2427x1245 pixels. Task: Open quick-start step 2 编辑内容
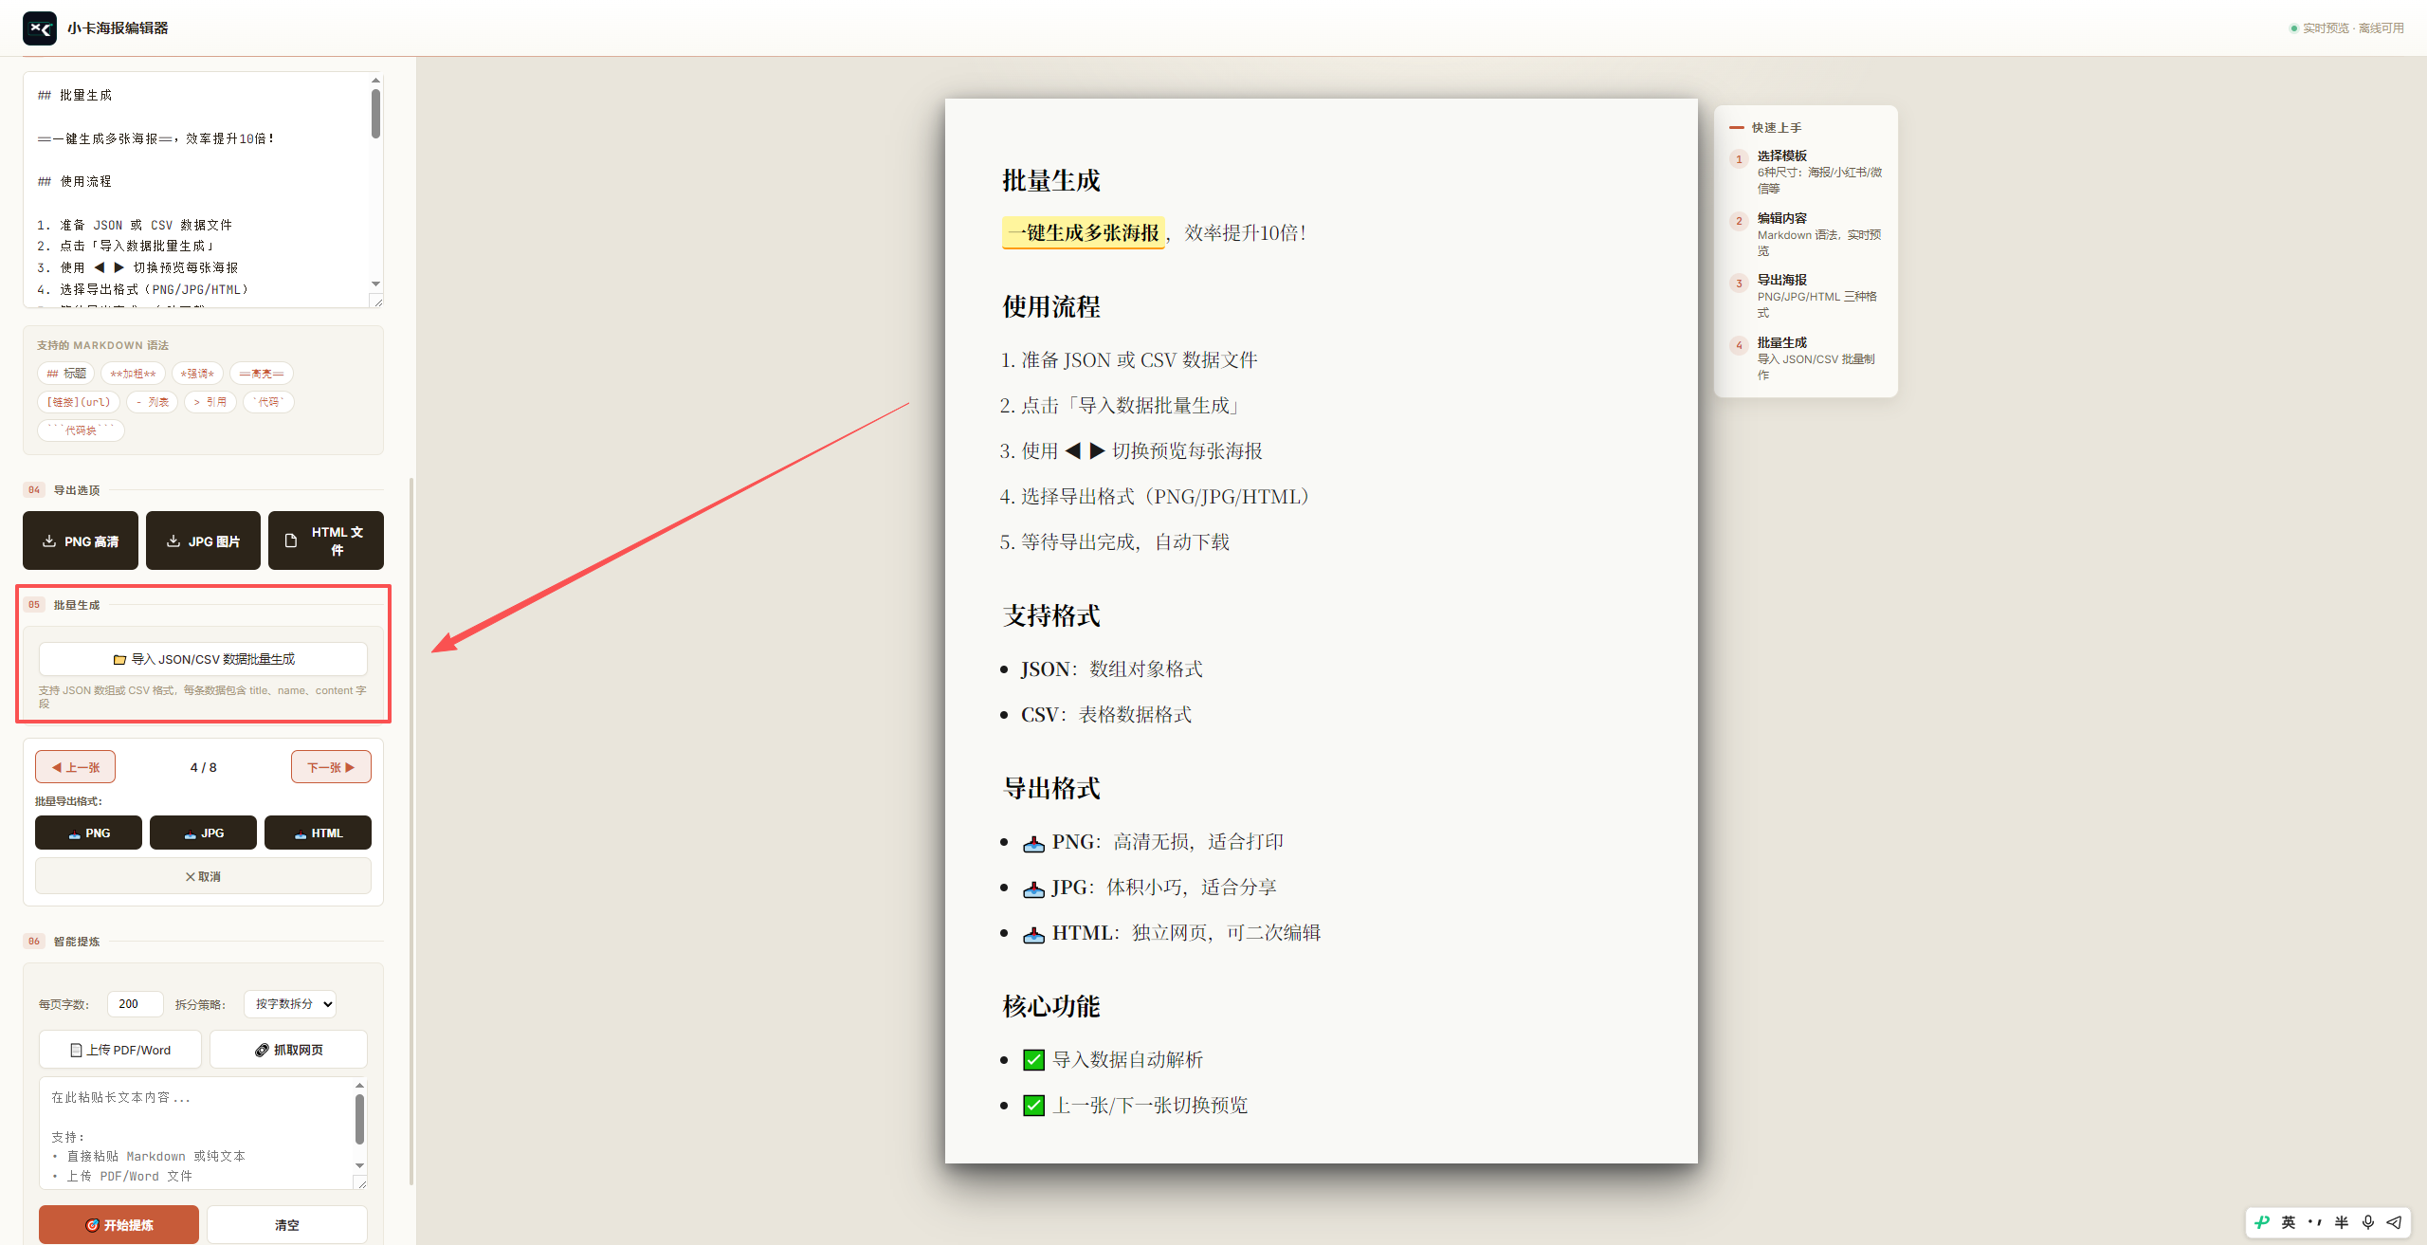point(1806,234)
